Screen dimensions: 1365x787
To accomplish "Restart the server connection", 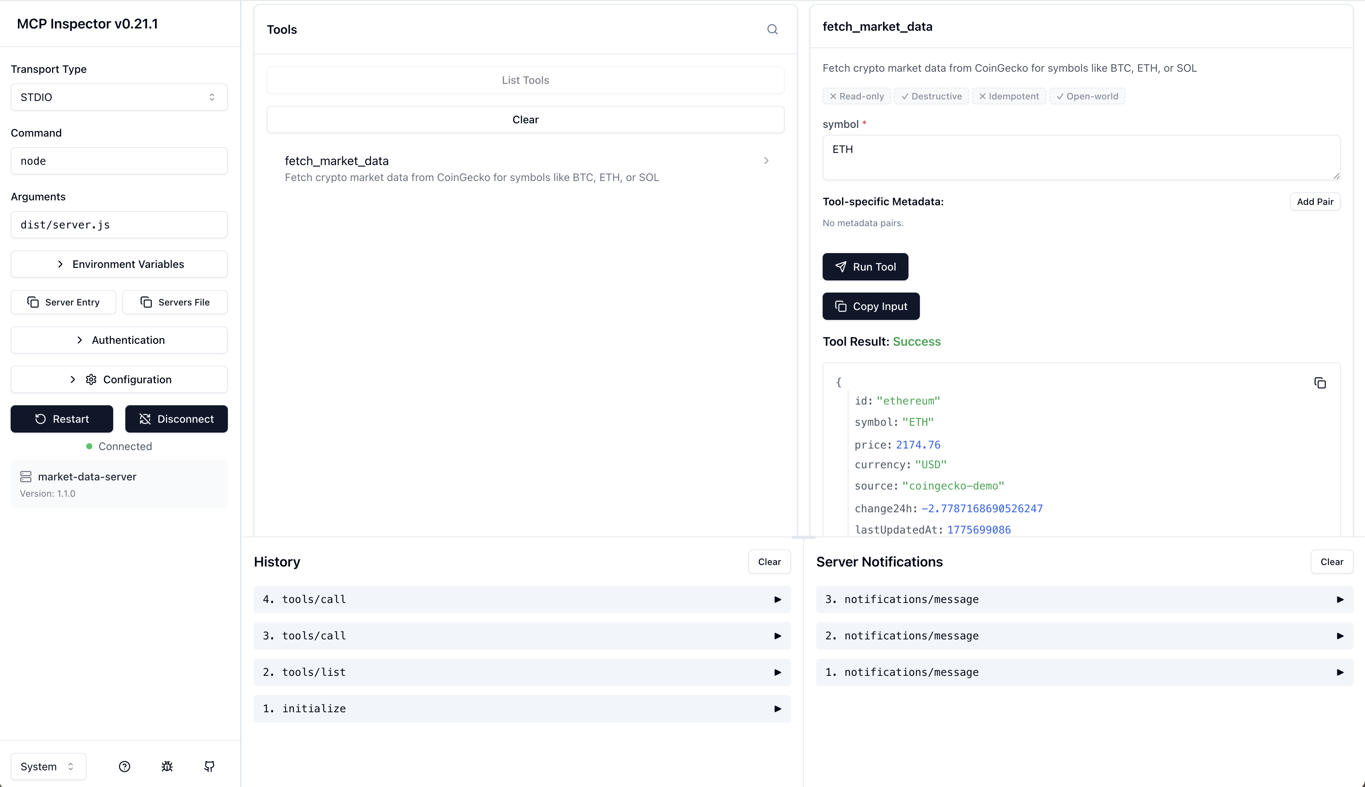I will click(62, 419).
